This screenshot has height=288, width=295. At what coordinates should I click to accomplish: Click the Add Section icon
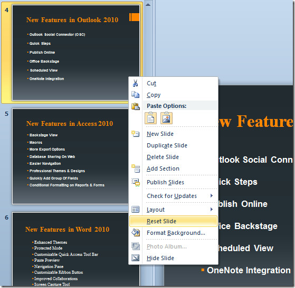tap(136, 168)
